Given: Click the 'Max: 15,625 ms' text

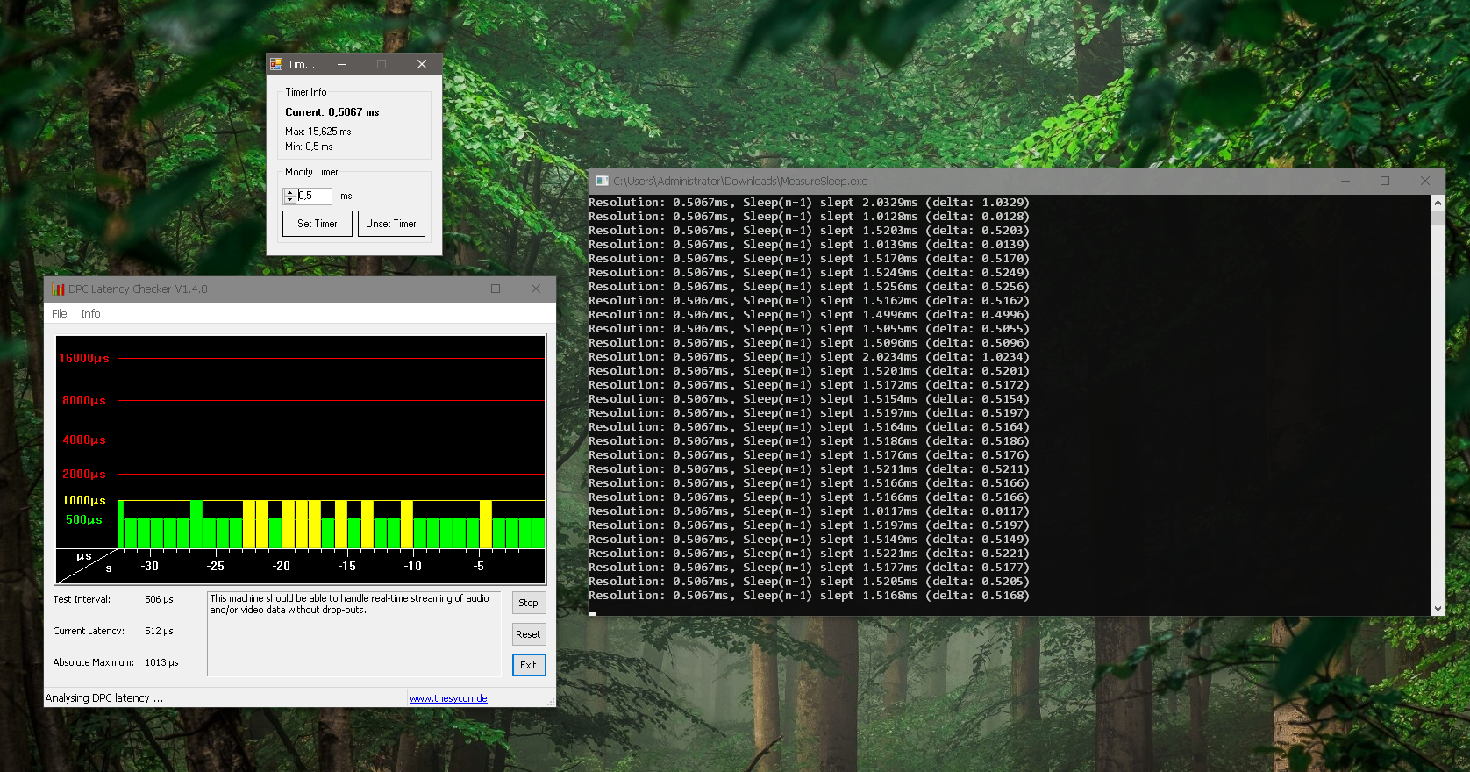Looking at the screenshot, I should pyautogui.click(x=318, y=132).
